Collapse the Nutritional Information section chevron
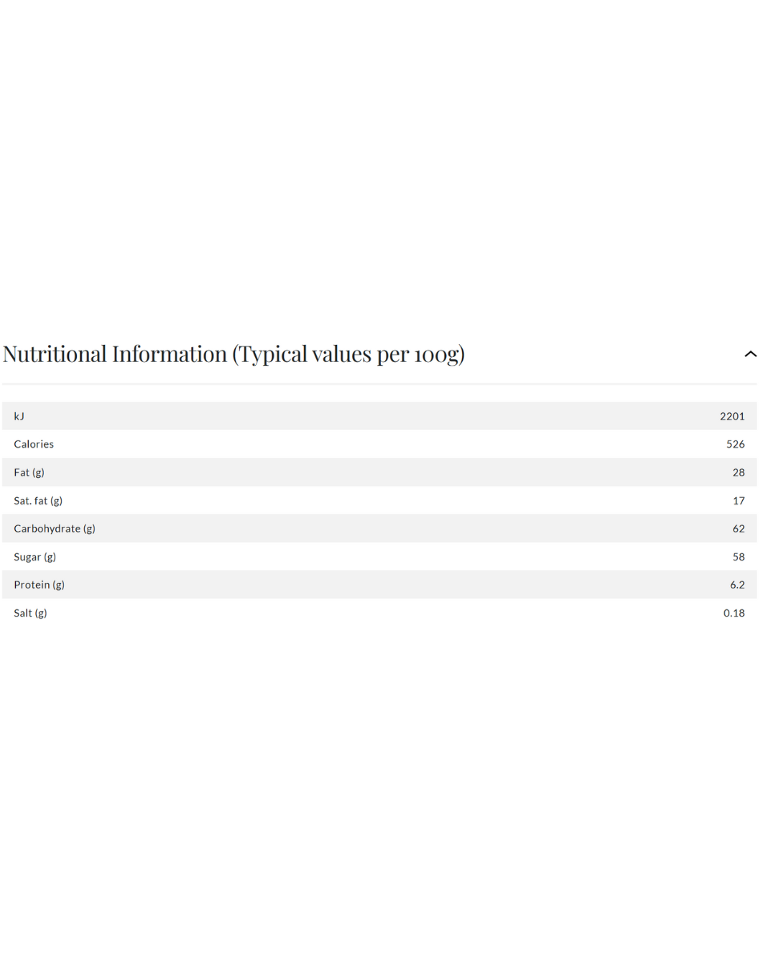Screen dimensions: 776x970 coord(750,354)
